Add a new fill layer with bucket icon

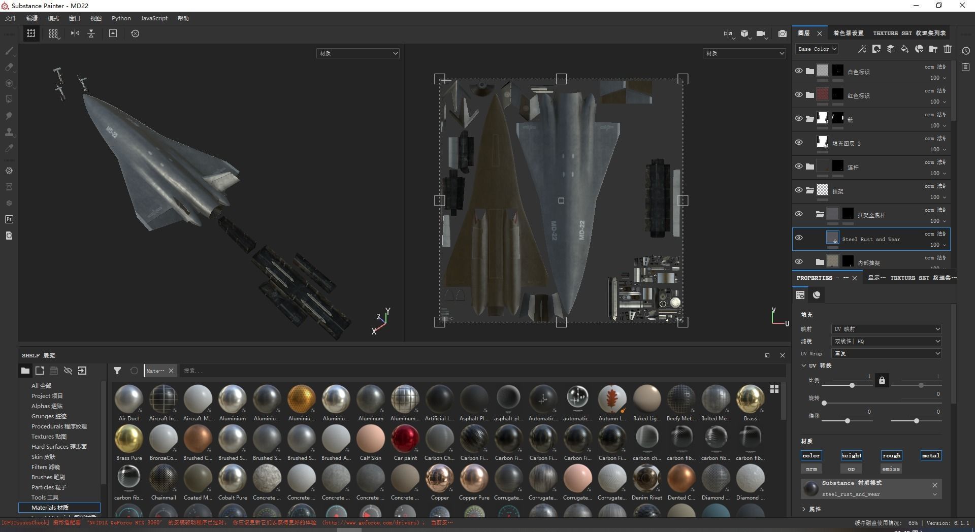[x=905, y=49]
